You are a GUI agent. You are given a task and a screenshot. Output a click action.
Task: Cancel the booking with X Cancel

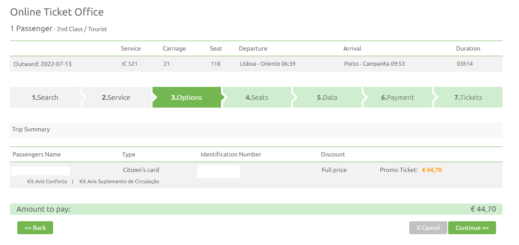point(428,228)
